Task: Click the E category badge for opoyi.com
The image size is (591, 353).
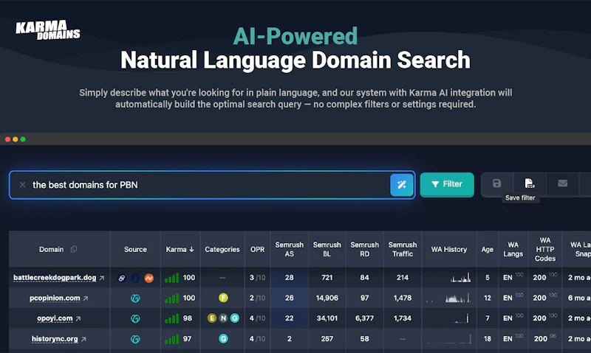Action: click(212, 318)
